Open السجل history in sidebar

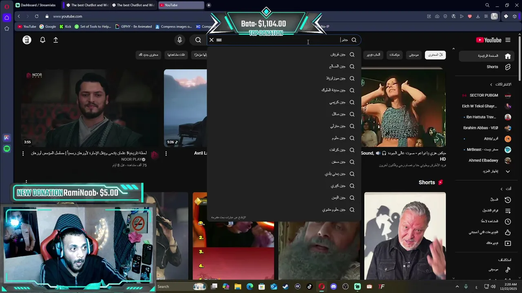click(x=486, y=200)
